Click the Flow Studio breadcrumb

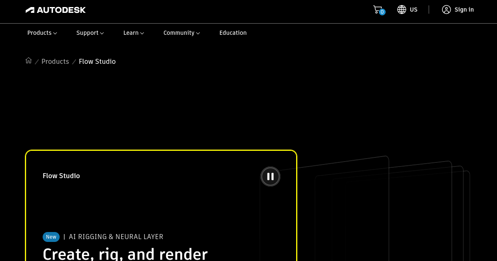pos(97,61)
